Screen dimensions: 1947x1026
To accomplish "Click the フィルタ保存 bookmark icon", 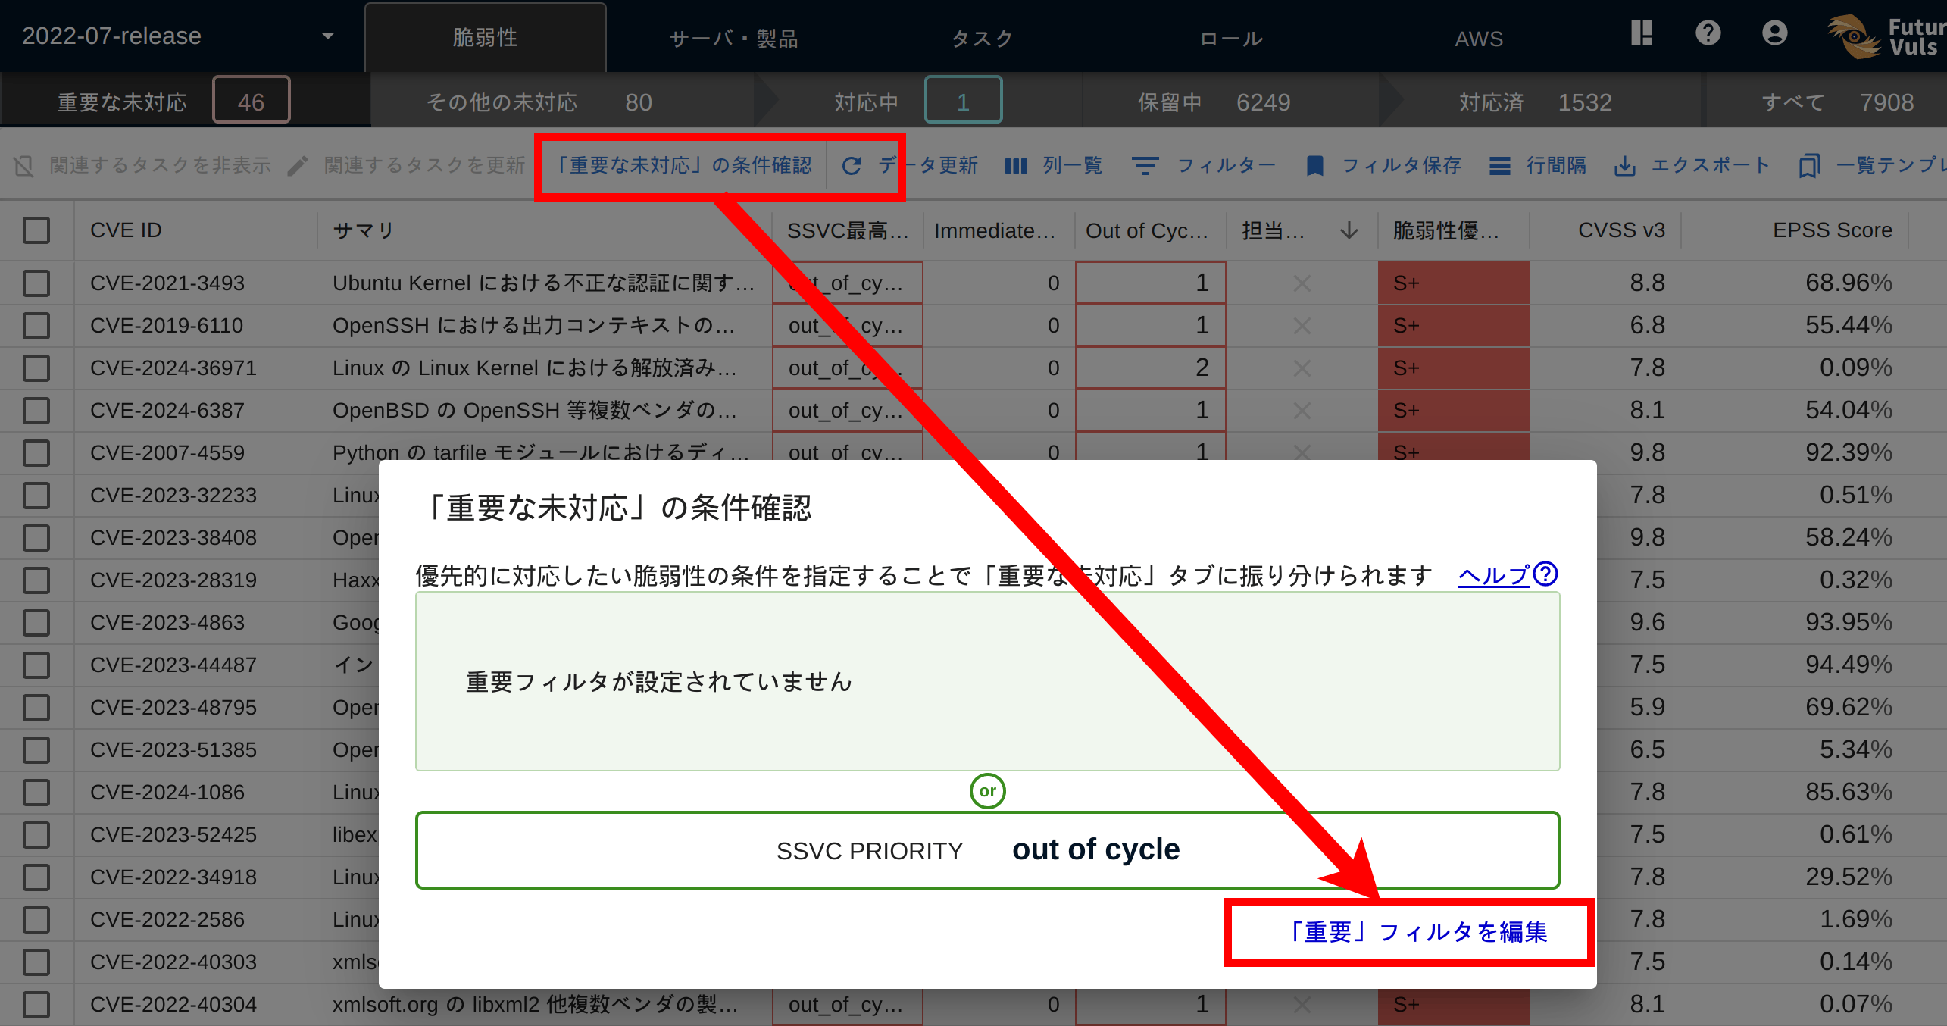I will tap(1315, 165).
